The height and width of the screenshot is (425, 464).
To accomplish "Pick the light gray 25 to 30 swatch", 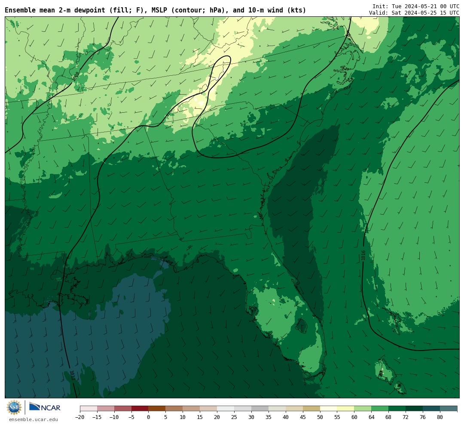I will (x=243, y=409).
